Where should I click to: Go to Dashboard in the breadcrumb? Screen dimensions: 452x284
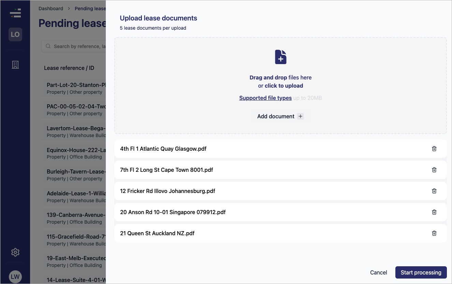(x=51, y=9)
